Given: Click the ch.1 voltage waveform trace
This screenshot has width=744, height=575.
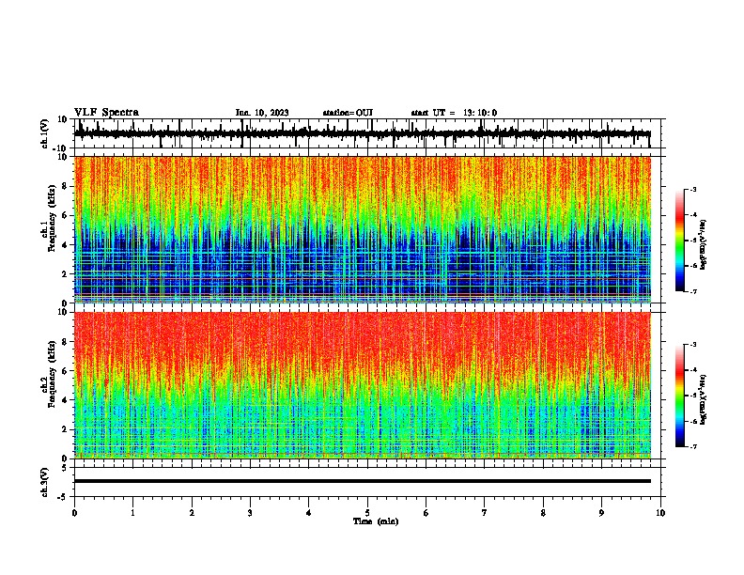Looking at the screenshot, I should [362, 134].
